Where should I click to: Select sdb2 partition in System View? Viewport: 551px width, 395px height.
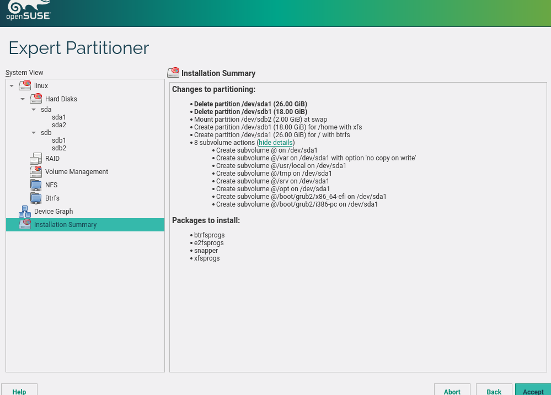tap(59, 148)
